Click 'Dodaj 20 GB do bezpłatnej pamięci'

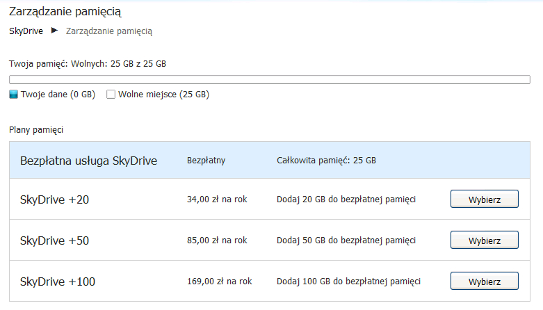tap(346, 199)
